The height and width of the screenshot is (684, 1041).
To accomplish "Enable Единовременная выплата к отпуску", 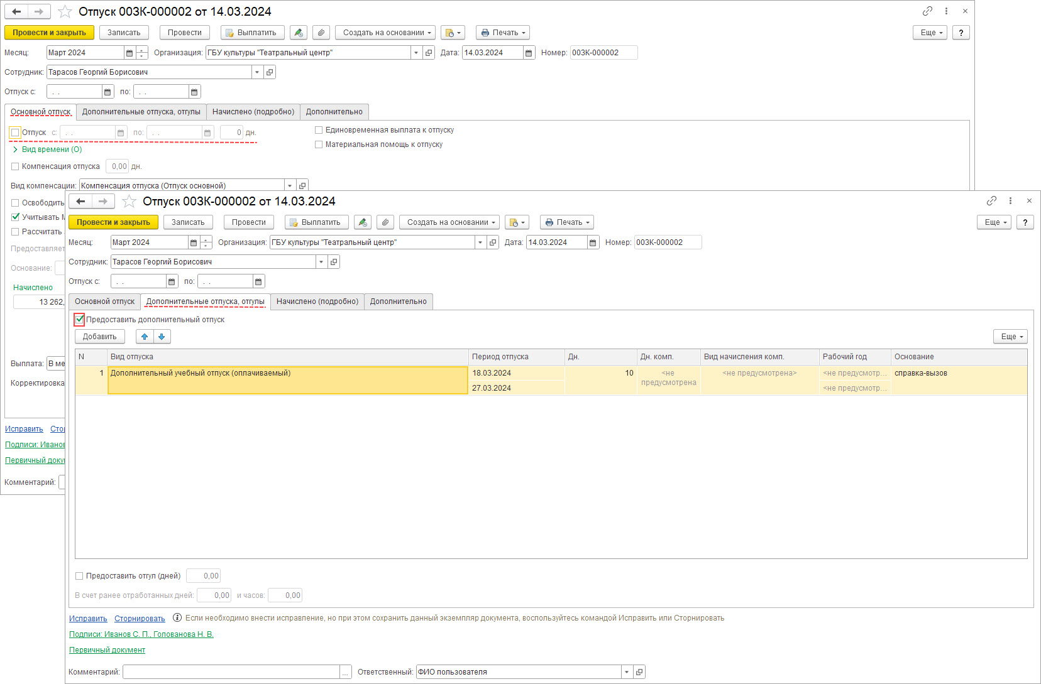I will pos(319,130).
